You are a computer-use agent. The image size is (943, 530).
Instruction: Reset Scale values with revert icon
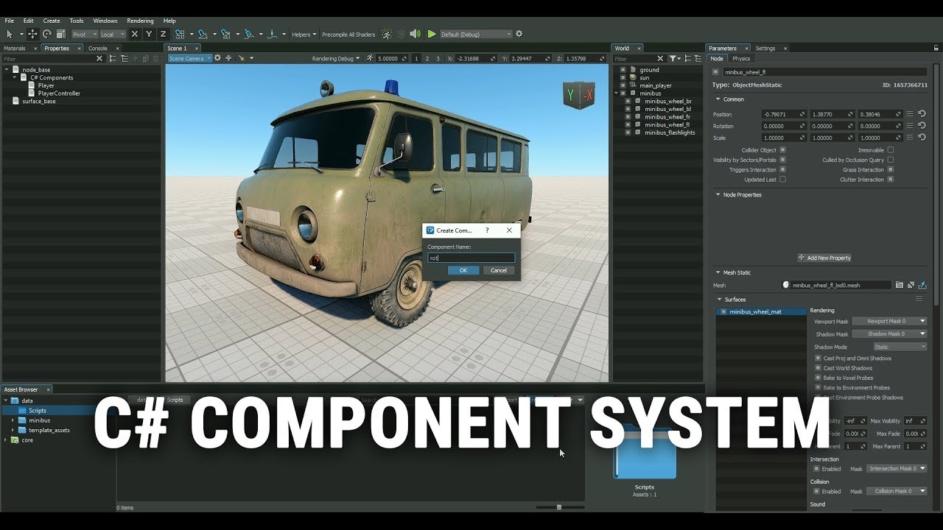click(922, 138)
